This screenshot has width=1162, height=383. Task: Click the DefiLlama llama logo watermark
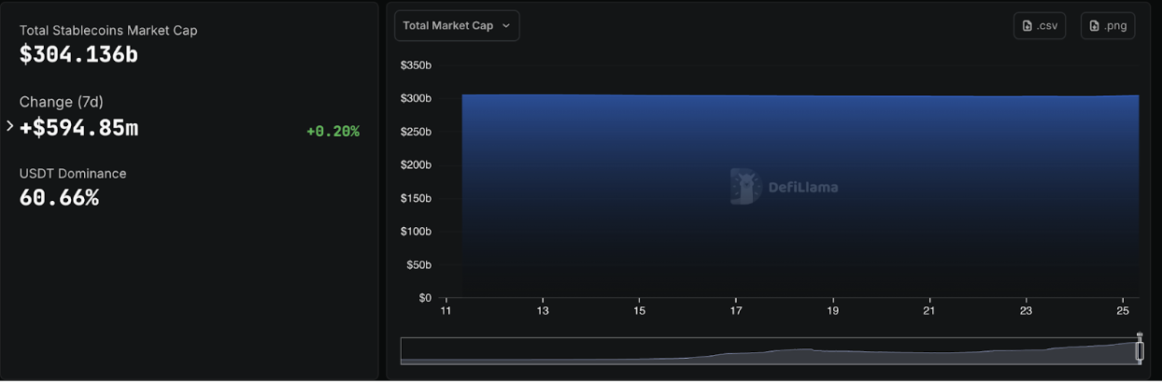coord(745,186)
